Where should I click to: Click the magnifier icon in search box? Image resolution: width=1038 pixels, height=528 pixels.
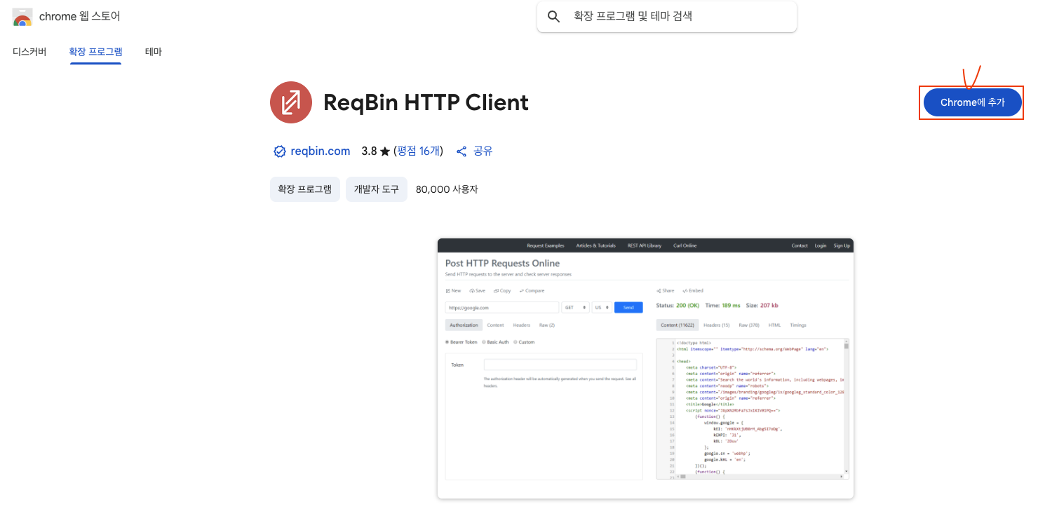[x=553, y=17]
